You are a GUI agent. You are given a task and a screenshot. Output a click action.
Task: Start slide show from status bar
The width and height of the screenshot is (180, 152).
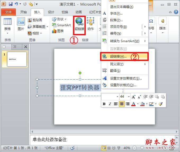point(119,148)
